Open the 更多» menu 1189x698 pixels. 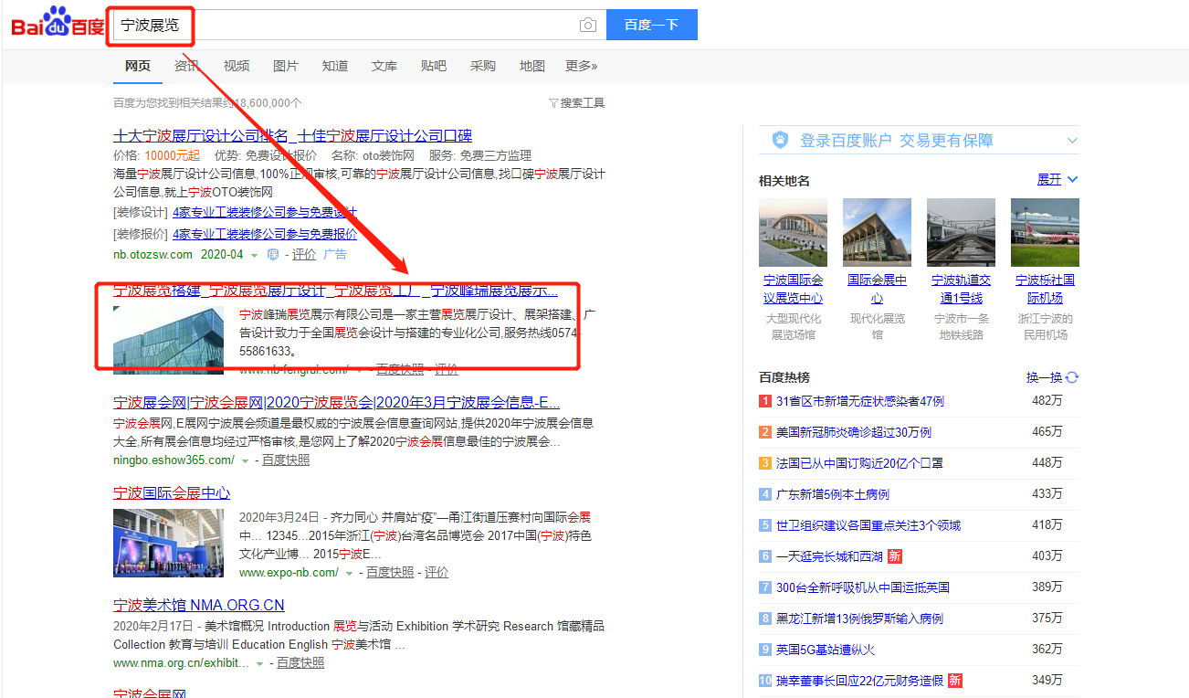[582, 65]
